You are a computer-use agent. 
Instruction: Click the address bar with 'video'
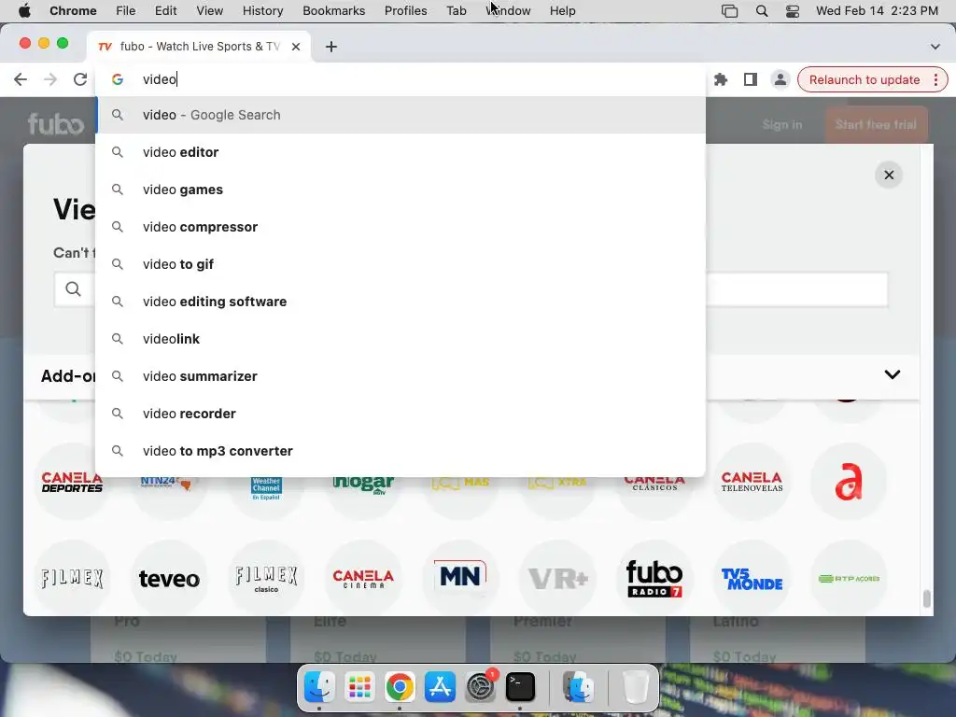[x=401, y=79]
